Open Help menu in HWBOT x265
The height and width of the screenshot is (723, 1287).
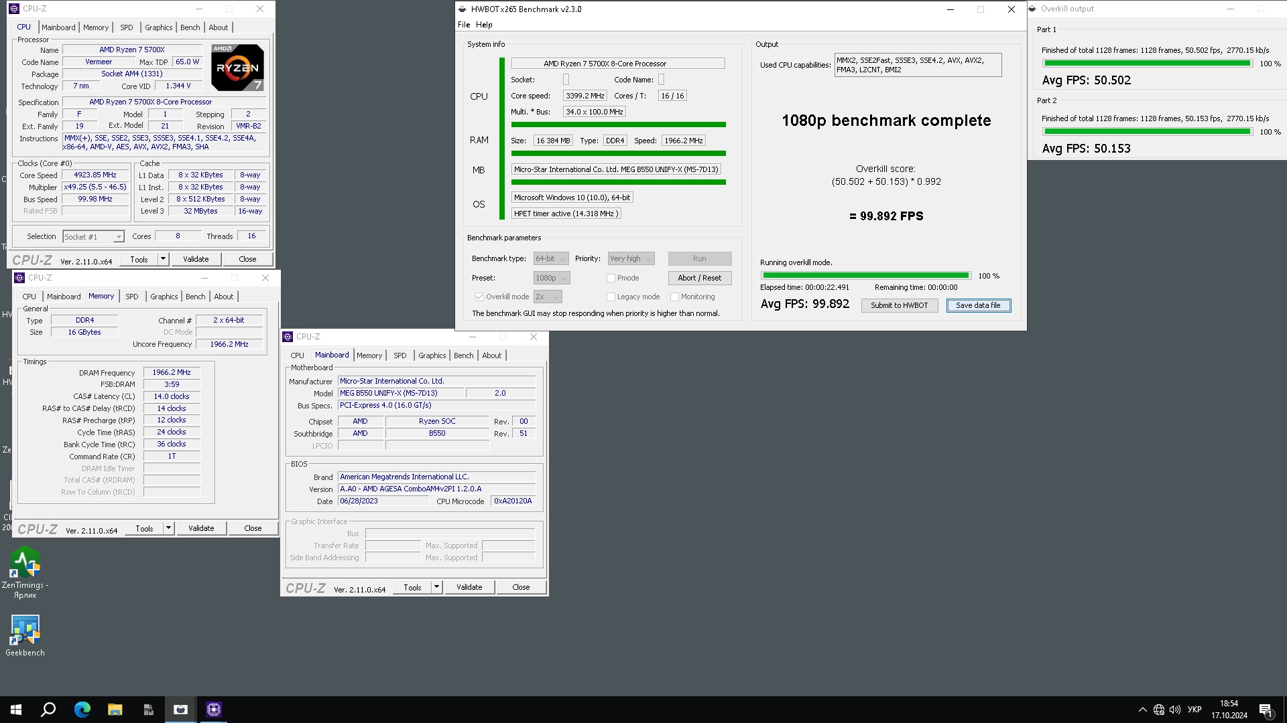(x=484, y=25)
